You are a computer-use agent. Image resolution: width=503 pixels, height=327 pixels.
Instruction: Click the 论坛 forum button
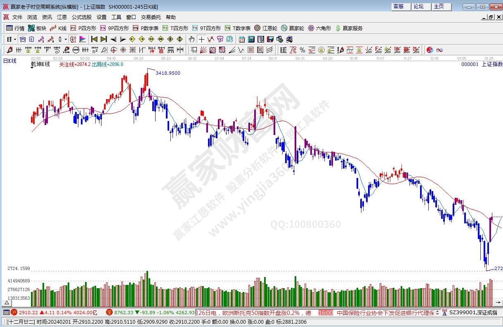(421, 7)
